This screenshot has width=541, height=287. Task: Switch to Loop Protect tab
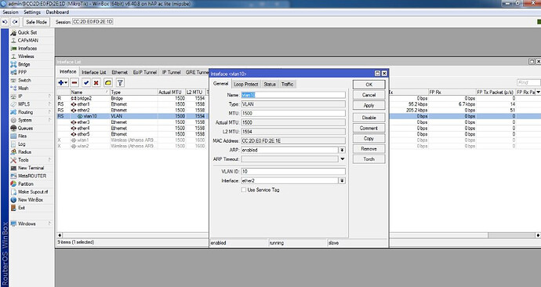(x=246, y=84)
